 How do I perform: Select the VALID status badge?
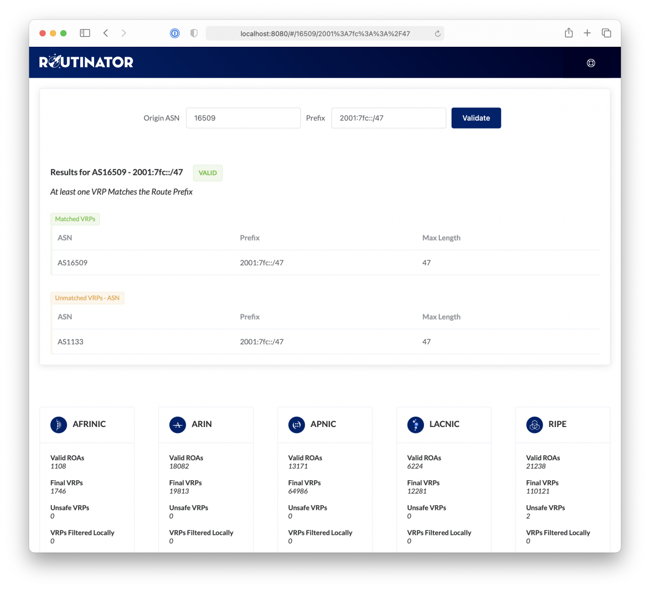[x=207, y=173]
